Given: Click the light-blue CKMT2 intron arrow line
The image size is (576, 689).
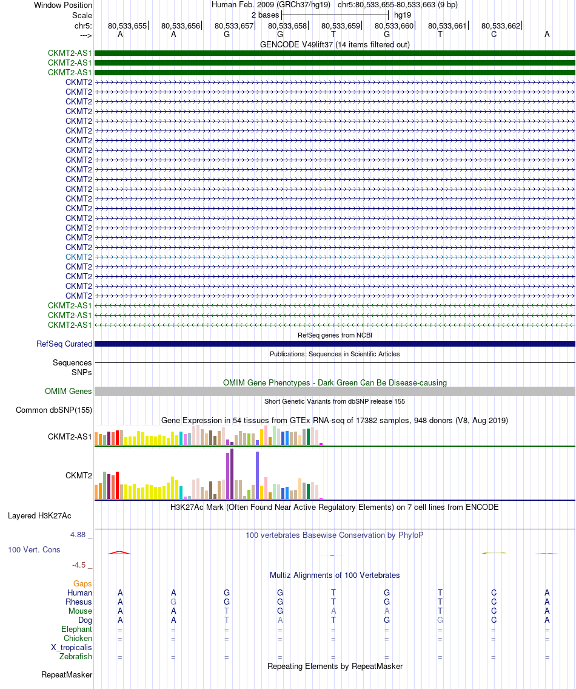Looking at the screenshot, I should [335, 257].
